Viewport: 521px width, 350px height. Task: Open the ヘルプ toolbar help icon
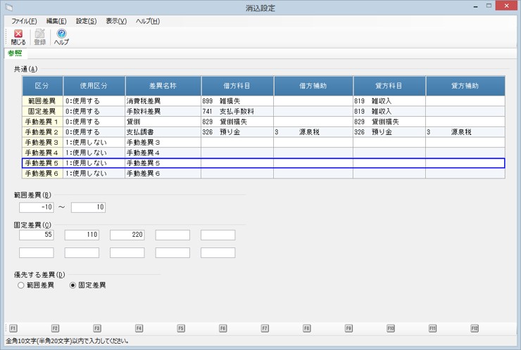tap(61, 37)
